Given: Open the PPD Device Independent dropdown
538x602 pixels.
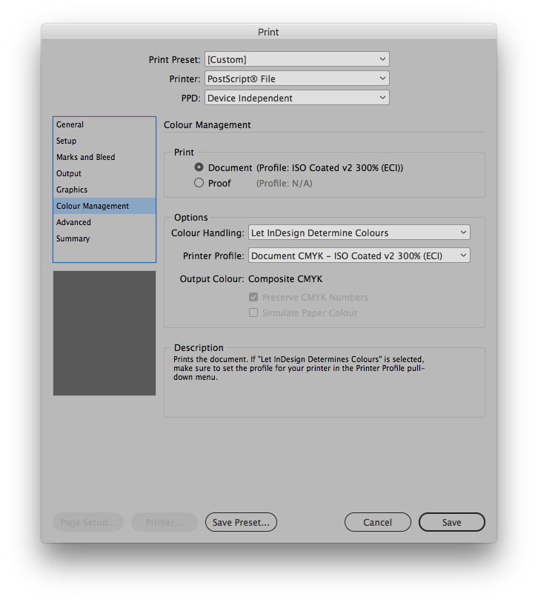Looking at the screenshot, I should pyautogui.click(x=297, y=98).
